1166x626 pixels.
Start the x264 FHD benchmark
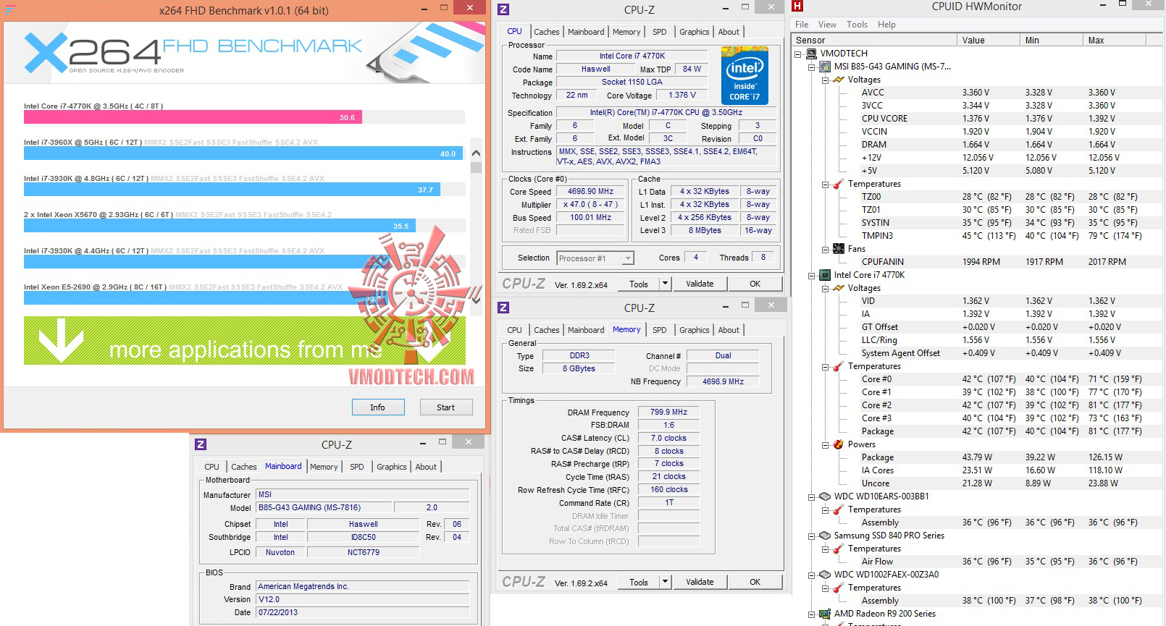pos(445,407)
